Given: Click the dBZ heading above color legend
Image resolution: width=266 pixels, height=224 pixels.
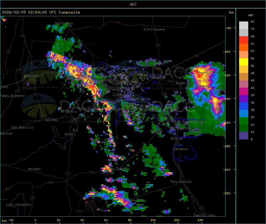Looking at the screenshot, I should (251, 15).
